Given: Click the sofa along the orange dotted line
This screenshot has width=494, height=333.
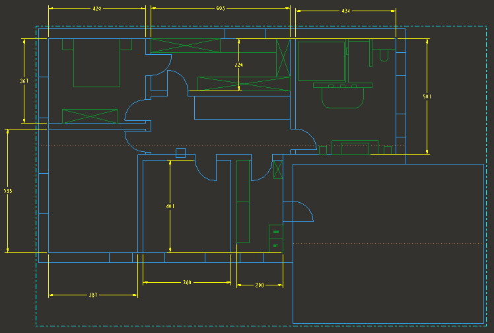Looking at the screenshot, I should pyautogui.click(x=354, y=146).
